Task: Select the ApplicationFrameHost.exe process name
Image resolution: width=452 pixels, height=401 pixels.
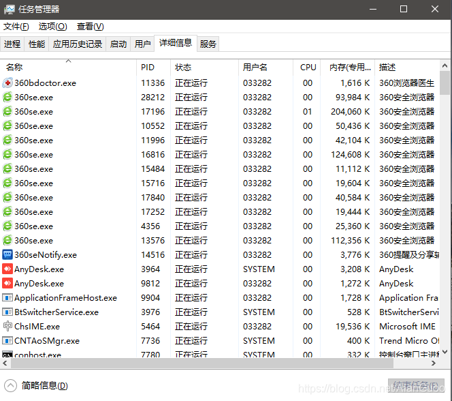Action: click(66, 297)
